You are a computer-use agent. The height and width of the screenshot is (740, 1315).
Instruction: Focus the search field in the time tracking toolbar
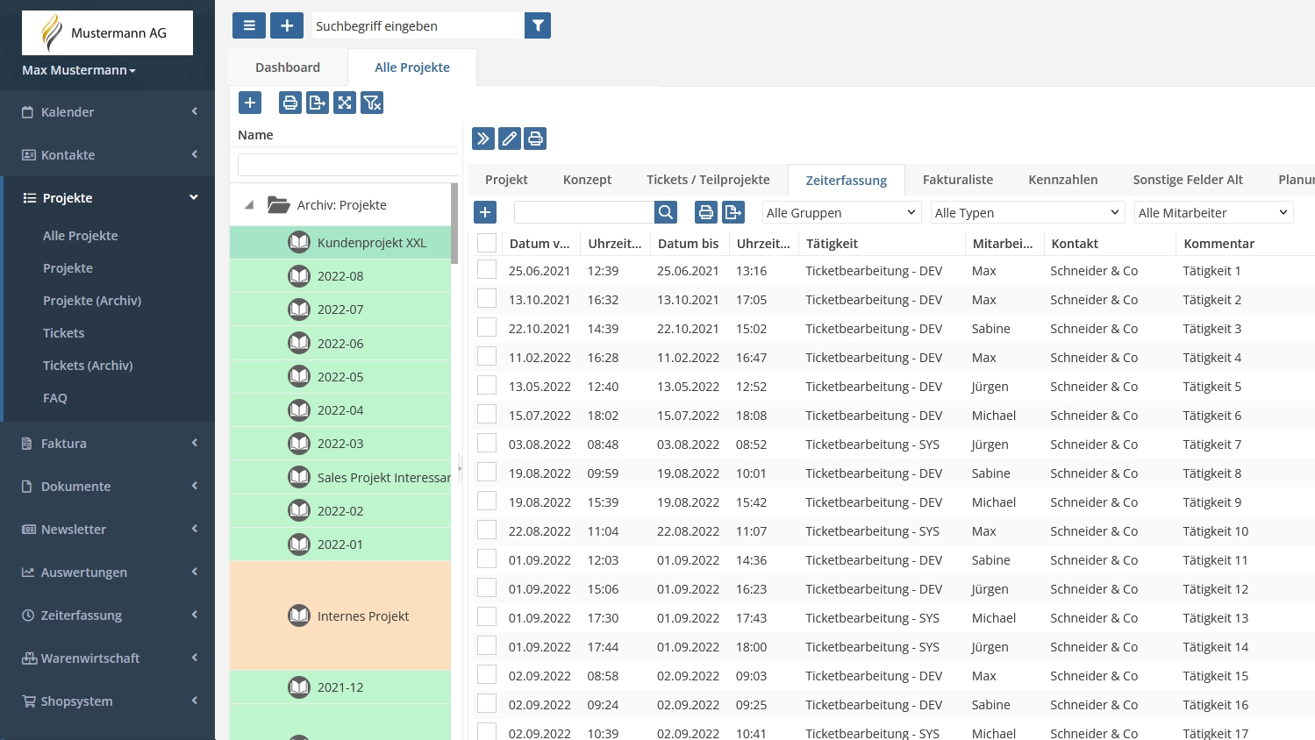(x=584, y=212)
